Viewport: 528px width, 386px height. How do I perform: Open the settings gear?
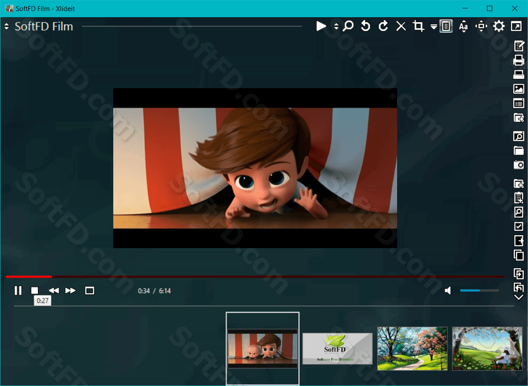point(499,26)
